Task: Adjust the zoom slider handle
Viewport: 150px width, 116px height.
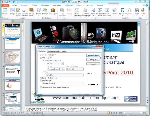Action: (x=132, y=113)
